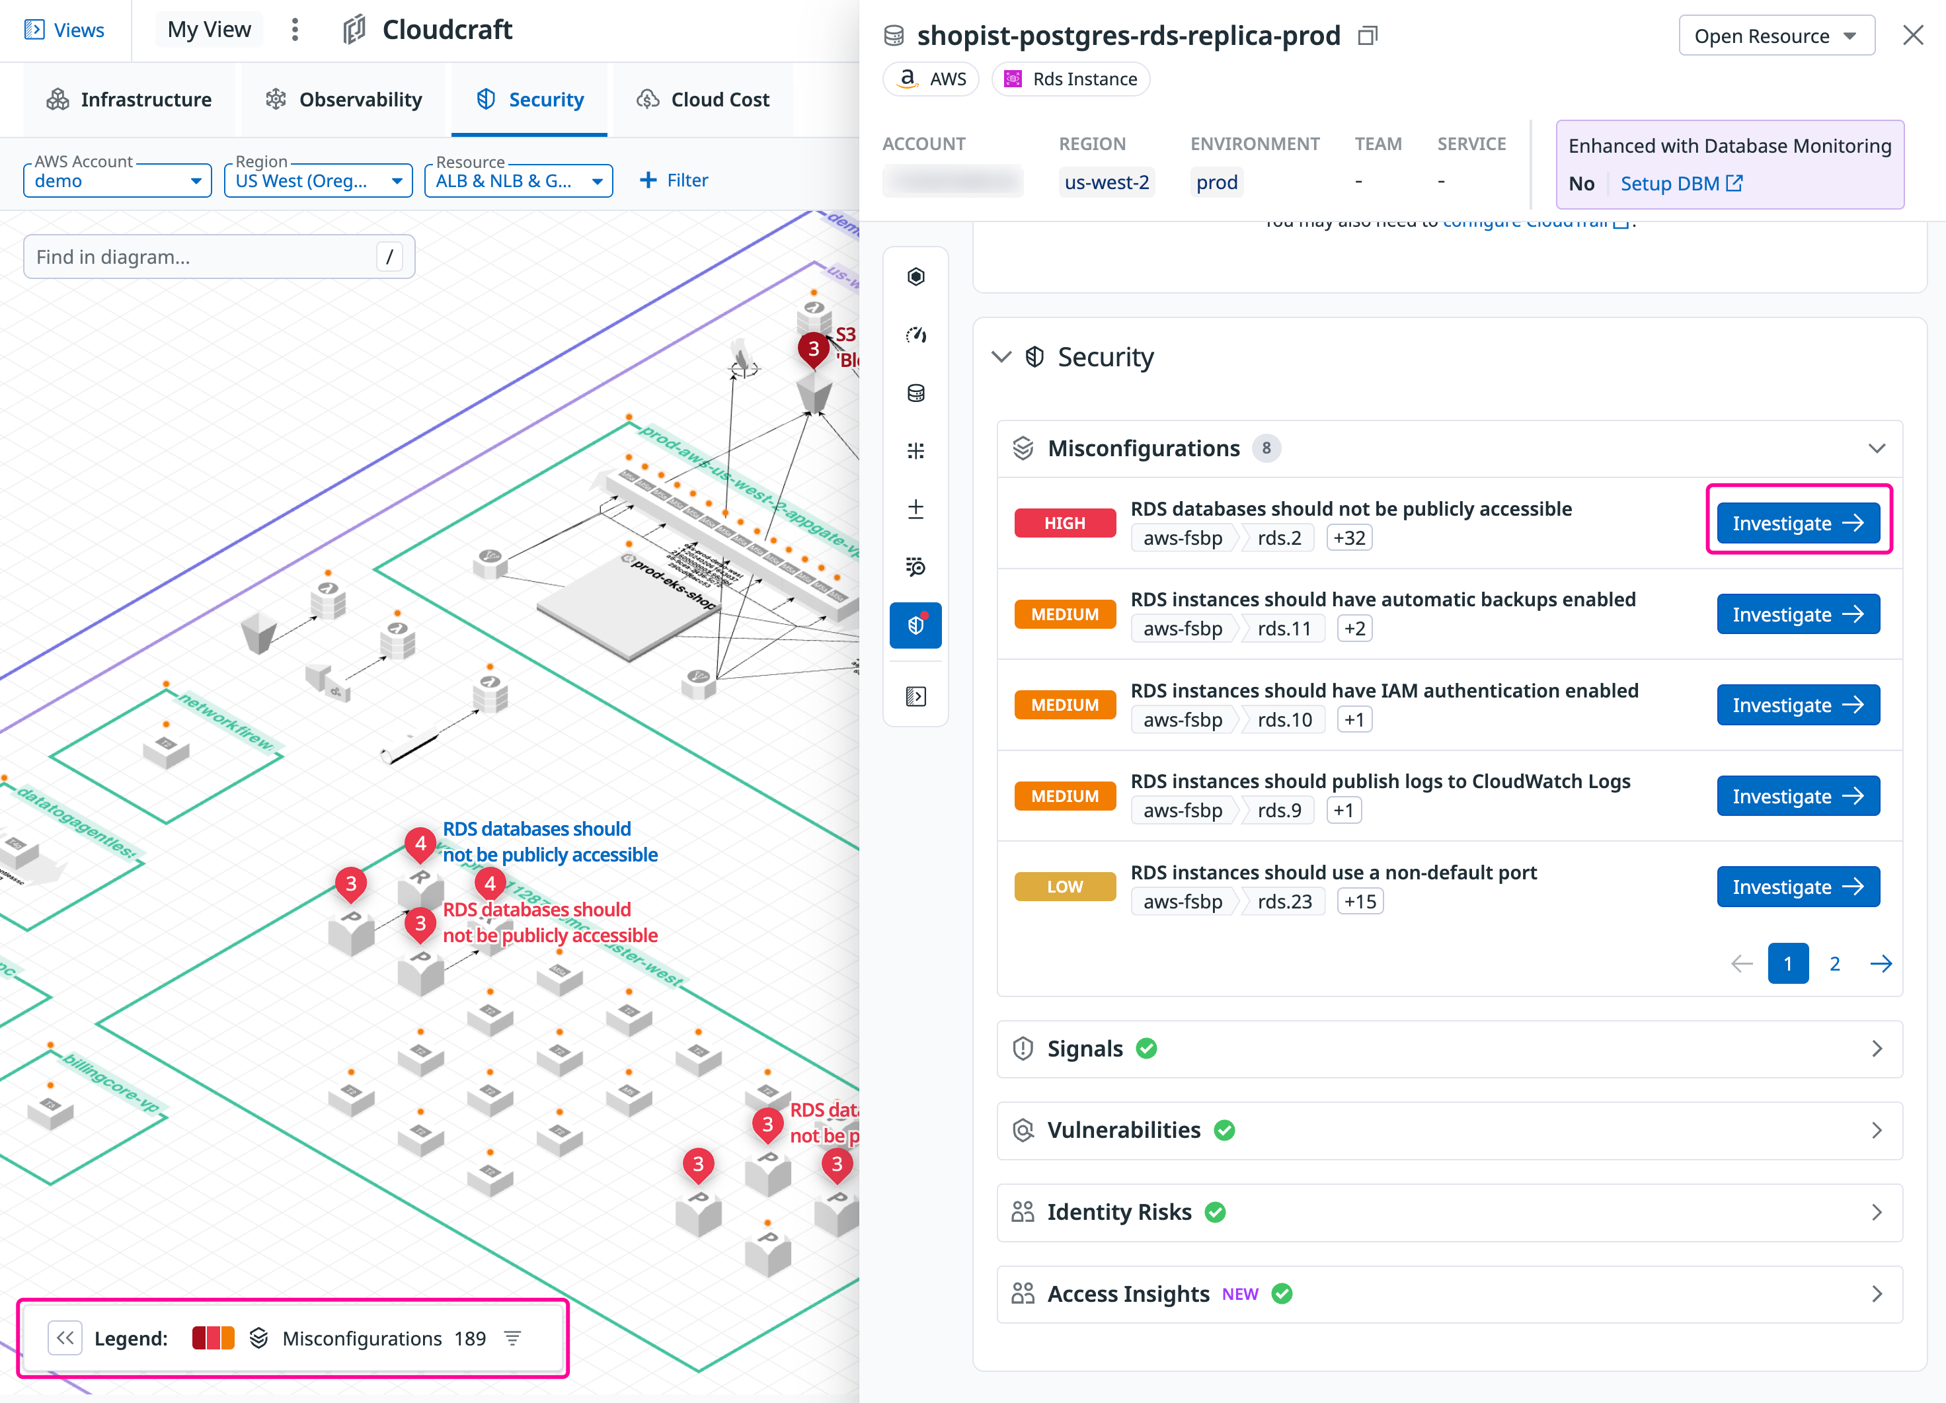Image resolution: width=1946 pixels, height=1403 pixels.
Task: Expand the Vulnerabilities section
Action: (x=1449, y=1130)
